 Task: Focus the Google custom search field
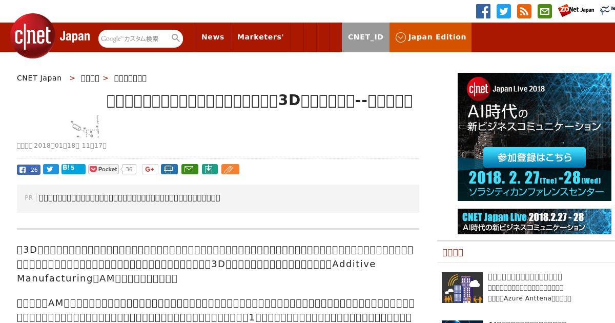(x=134, y=38)
